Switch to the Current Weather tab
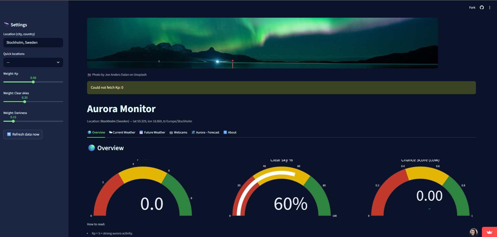 [122, 132]
